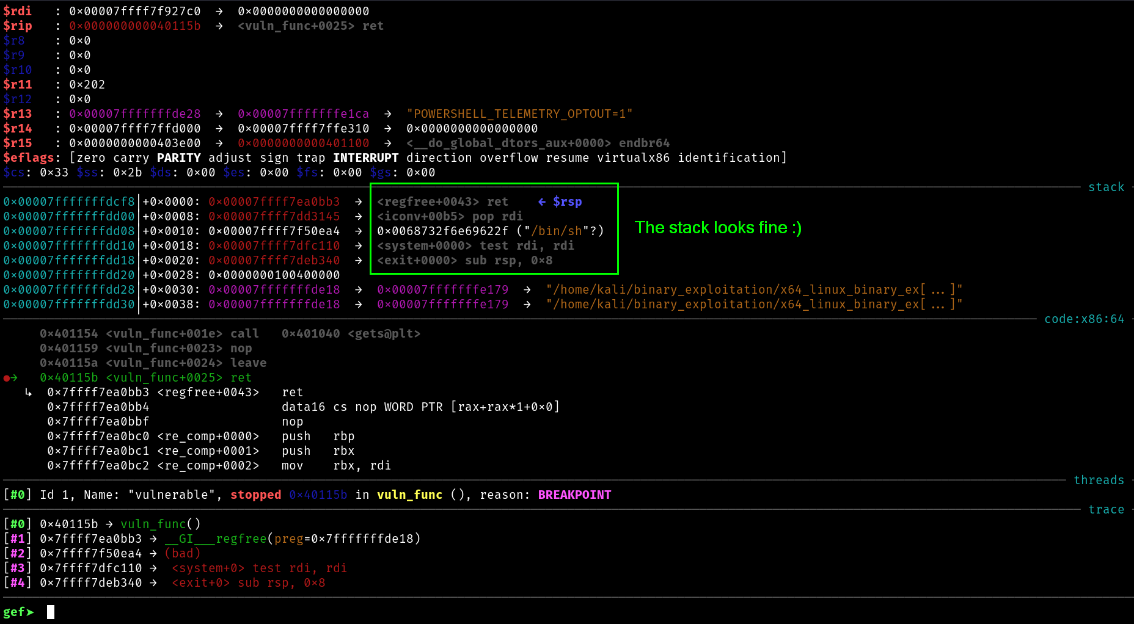Screen dimensions: 1134x624
Task: Select the "stack" section header label
Action: 1106,187
